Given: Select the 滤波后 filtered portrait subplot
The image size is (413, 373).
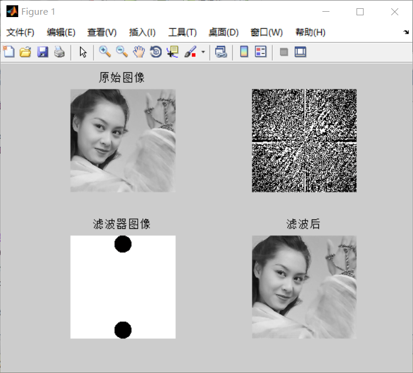Looking at the screenshot, I should coord(304,287).
